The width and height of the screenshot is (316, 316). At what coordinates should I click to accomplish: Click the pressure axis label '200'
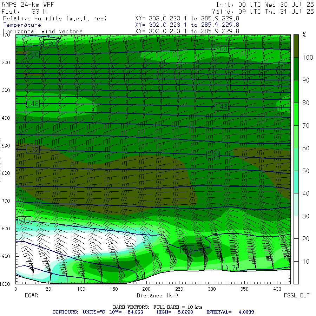[6, 62]
